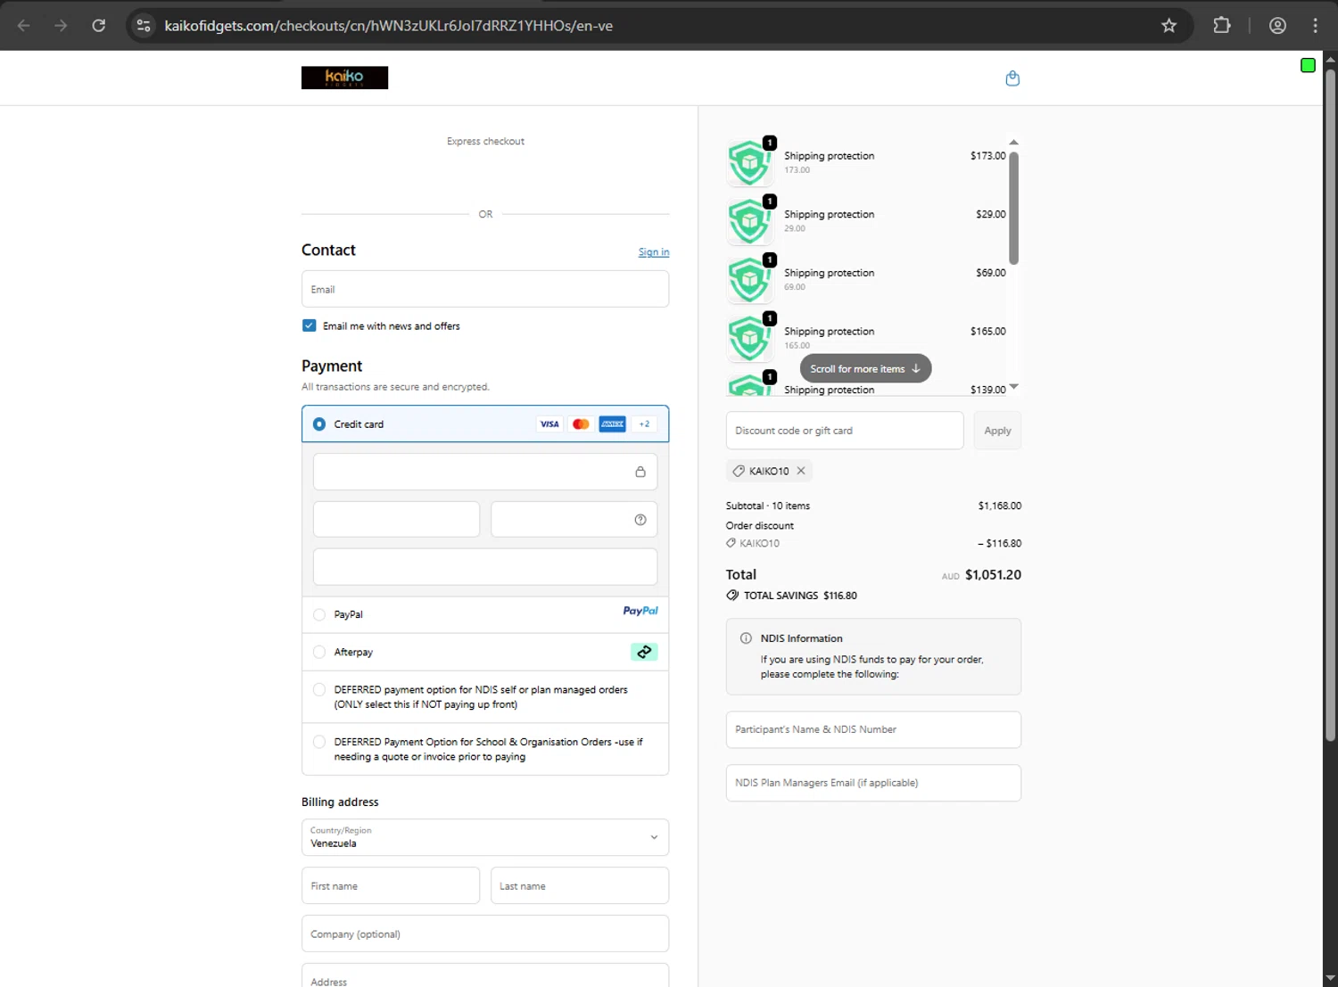
Task: Click the $69.00 Shipping protection shield thumbnail
Action: [750, 280]
